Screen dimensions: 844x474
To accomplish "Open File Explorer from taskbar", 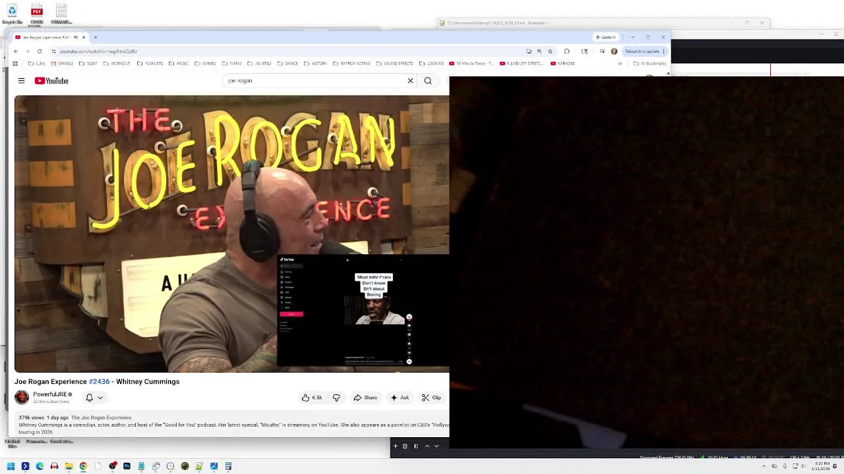I will coord(69,466).
